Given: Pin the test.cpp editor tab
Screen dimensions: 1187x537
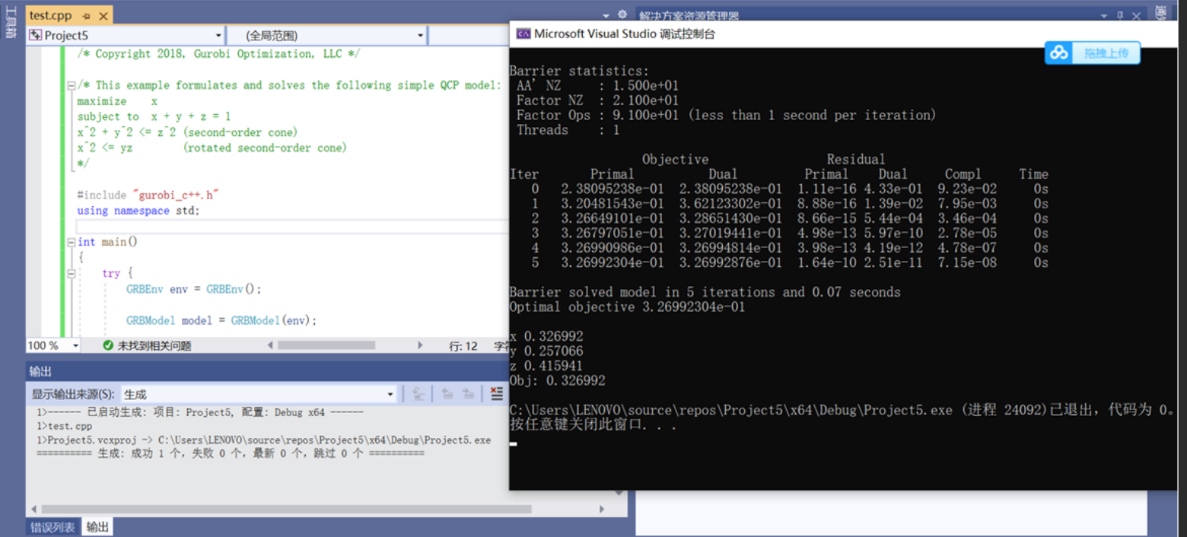Looking at the screenshot, I should pyautogui.click(x=86, y=15).
